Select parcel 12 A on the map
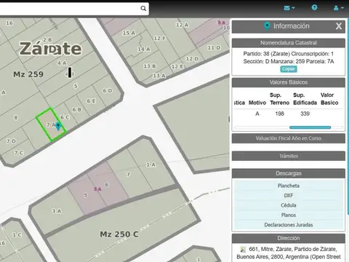Screen dimensions: 349x262 [182, 25]
